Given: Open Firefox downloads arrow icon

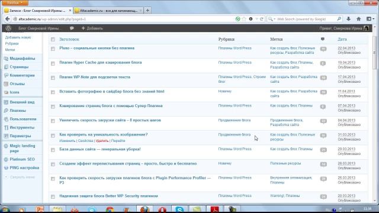Looking at the screenshot, I should coord(348,19).
